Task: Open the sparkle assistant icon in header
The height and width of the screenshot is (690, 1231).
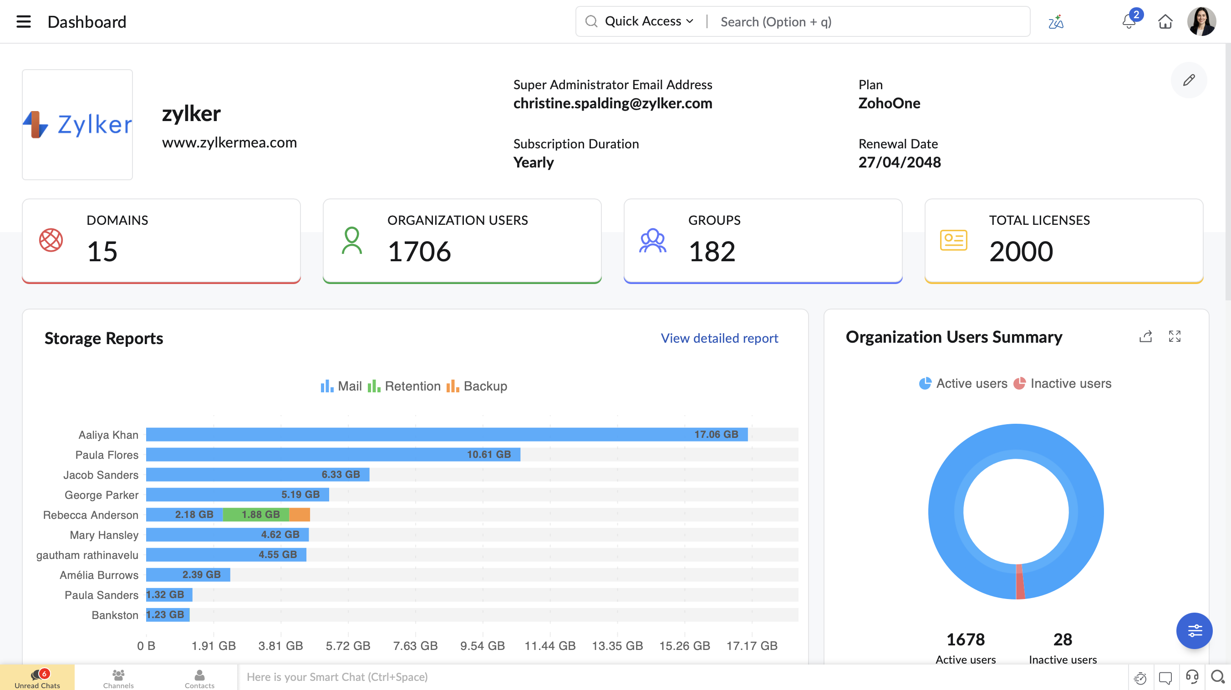Action: [1056, 22]
